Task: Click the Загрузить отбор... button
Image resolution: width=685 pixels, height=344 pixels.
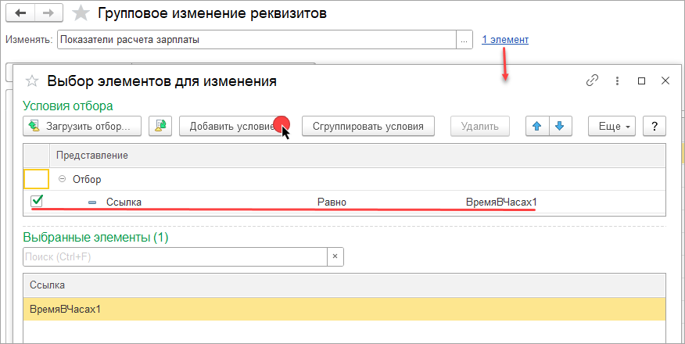Action: point(82,126)
